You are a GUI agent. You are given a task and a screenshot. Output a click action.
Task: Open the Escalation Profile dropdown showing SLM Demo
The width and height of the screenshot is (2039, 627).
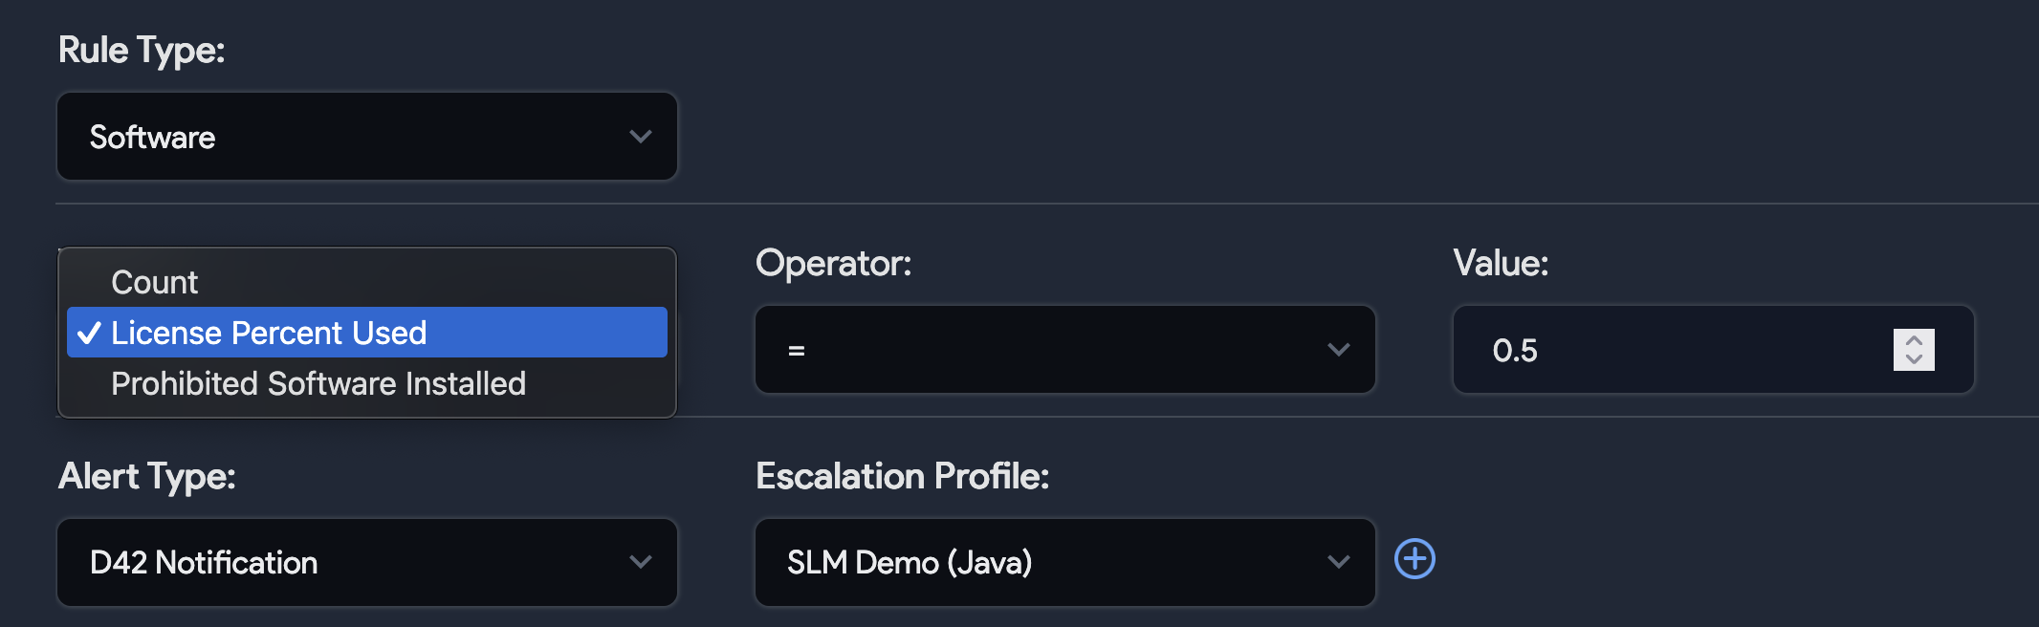tap(1064, 562)
